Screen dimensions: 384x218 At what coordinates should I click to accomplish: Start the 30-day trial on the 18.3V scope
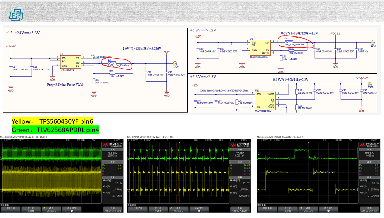tap(369, 209)
